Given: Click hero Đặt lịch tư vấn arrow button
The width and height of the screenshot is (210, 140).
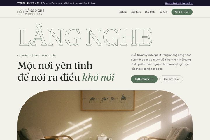Looking at the screenshot, I should click(x=144, y=79).
